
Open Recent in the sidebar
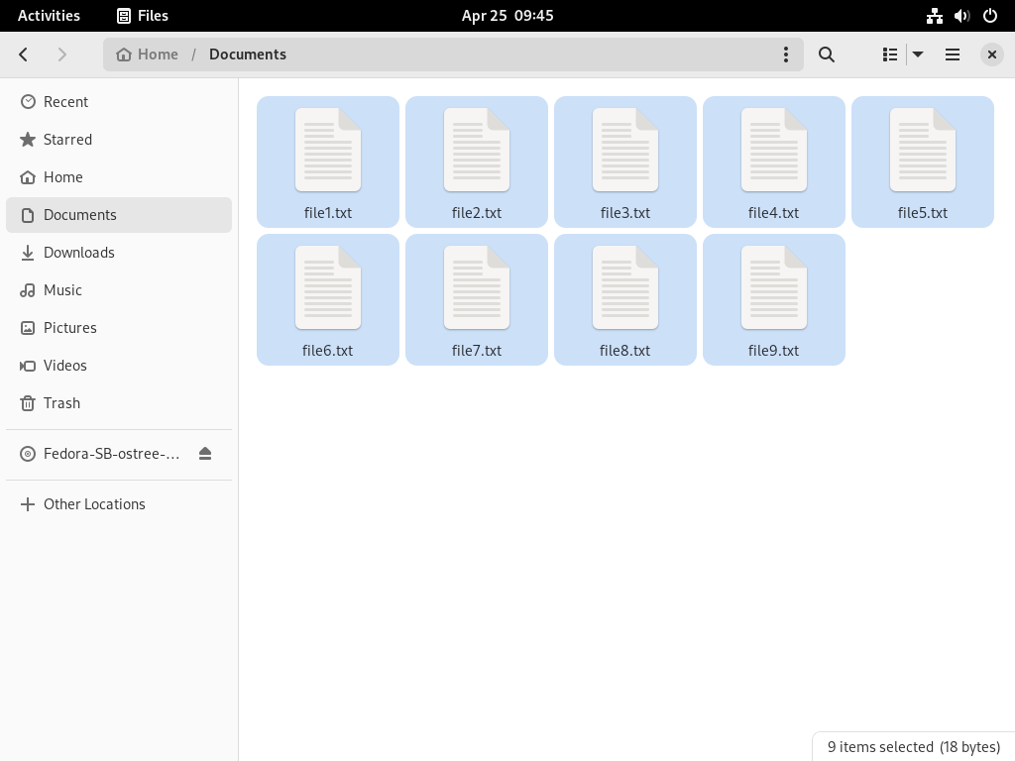(119, 102)
